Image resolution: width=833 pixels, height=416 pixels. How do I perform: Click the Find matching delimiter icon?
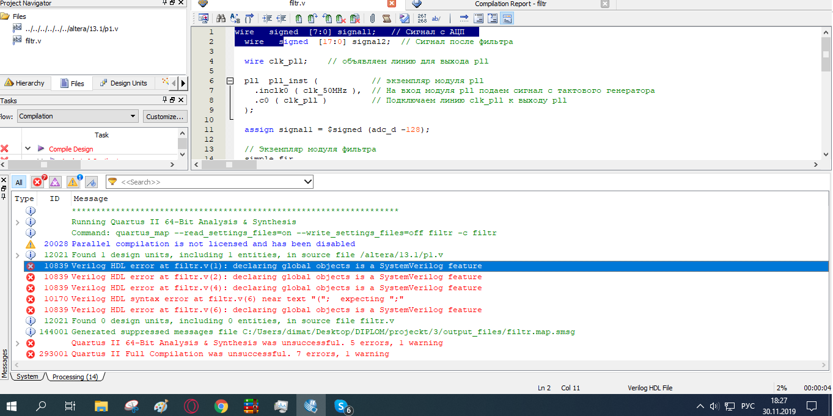(249, 18)
